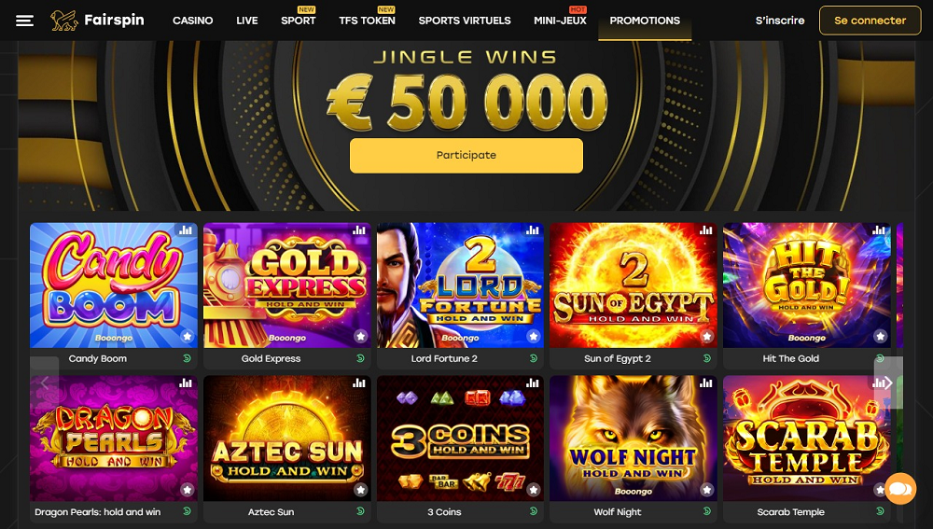Show next games with right carousel arrow
This screenshot has height=529, width=933.
tap(888, 383)
